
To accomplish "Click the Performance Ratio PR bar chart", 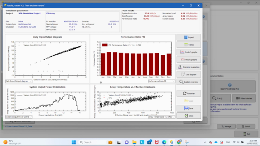I will pos(136,58).
